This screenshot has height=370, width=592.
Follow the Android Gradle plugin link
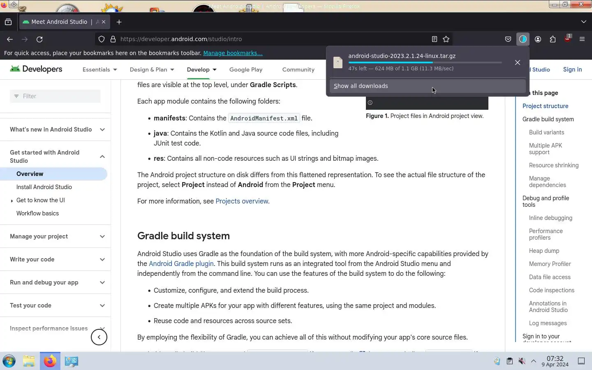181,264
